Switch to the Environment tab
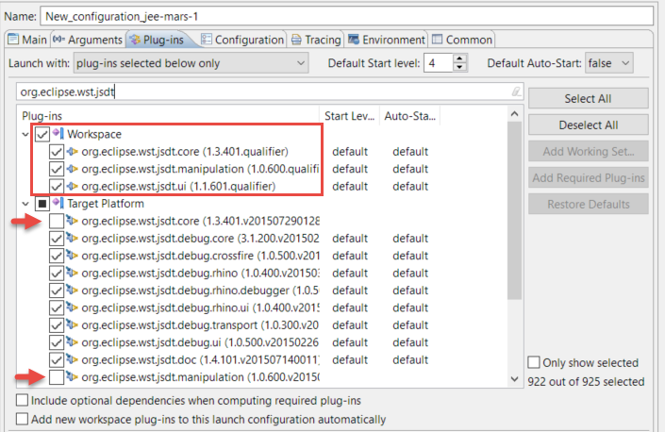 [387, 40]
